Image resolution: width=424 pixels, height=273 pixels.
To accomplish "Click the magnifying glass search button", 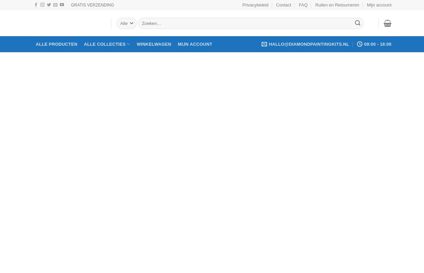I will [357, 23].
